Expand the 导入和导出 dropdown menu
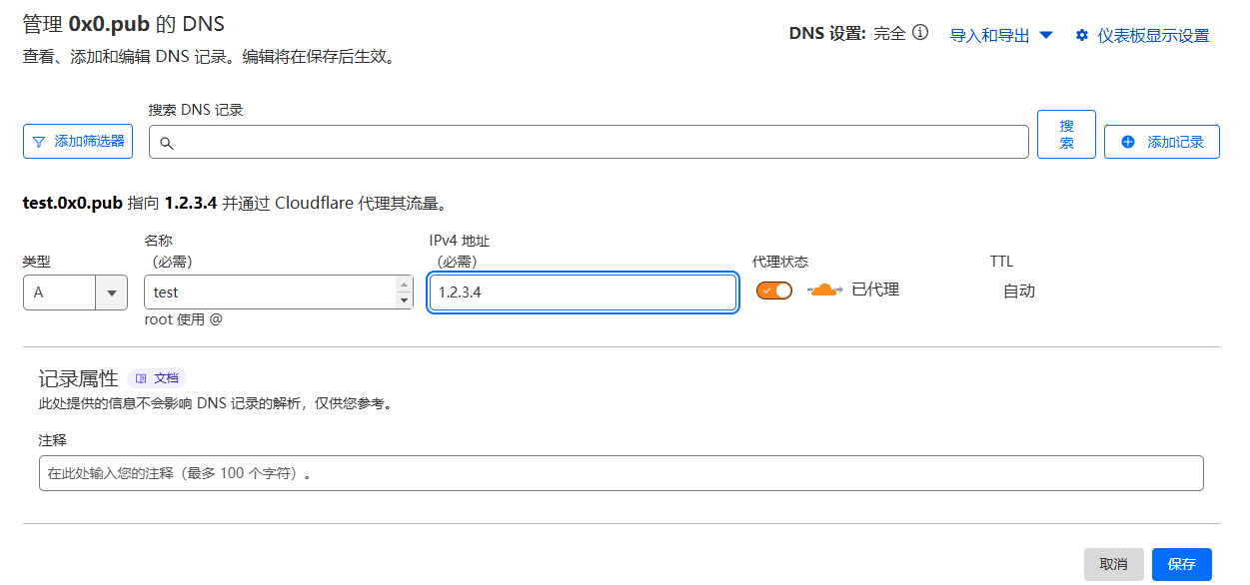Viewport: 1250px width, 585px height. (1001, 35)
